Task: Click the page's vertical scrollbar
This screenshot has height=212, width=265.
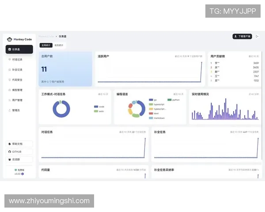Action: coord(262,106)
